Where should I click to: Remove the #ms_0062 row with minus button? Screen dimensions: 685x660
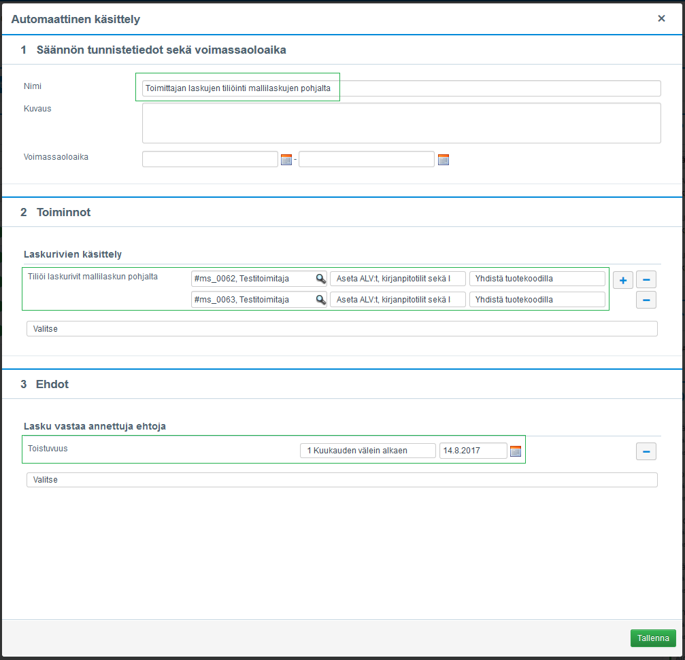[x=646, y=279]
